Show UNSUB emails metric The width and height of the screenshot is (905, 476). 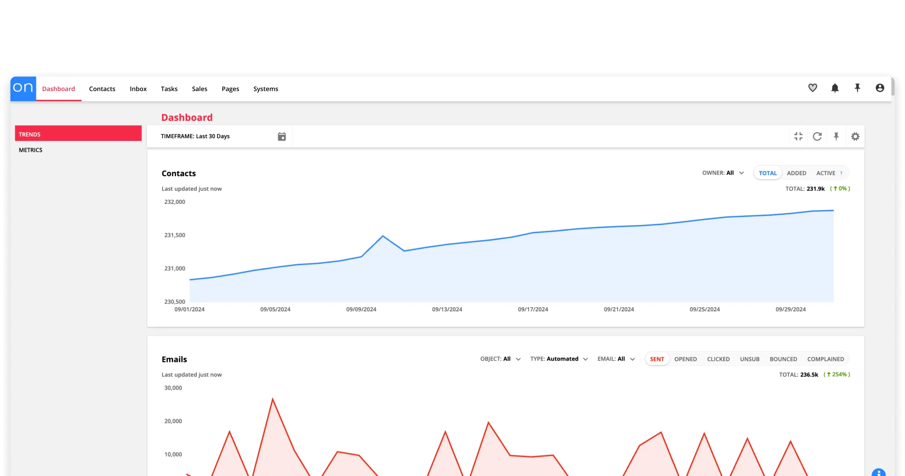(x=750, y=359)
